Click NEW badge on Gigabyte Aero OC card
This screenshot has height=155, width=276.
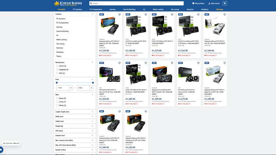[207, 14]
